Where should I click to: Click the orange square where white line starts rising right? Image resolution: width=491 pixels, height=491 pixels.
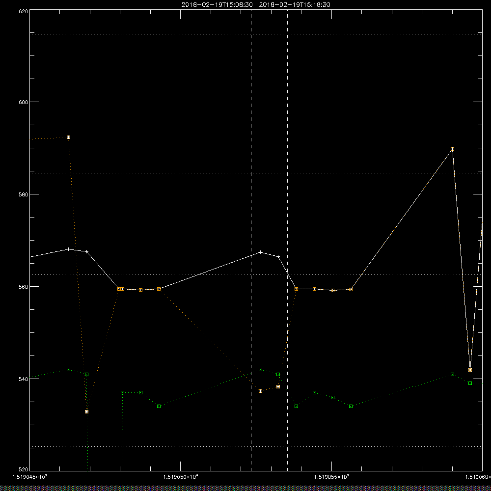(x=351, y=289)
